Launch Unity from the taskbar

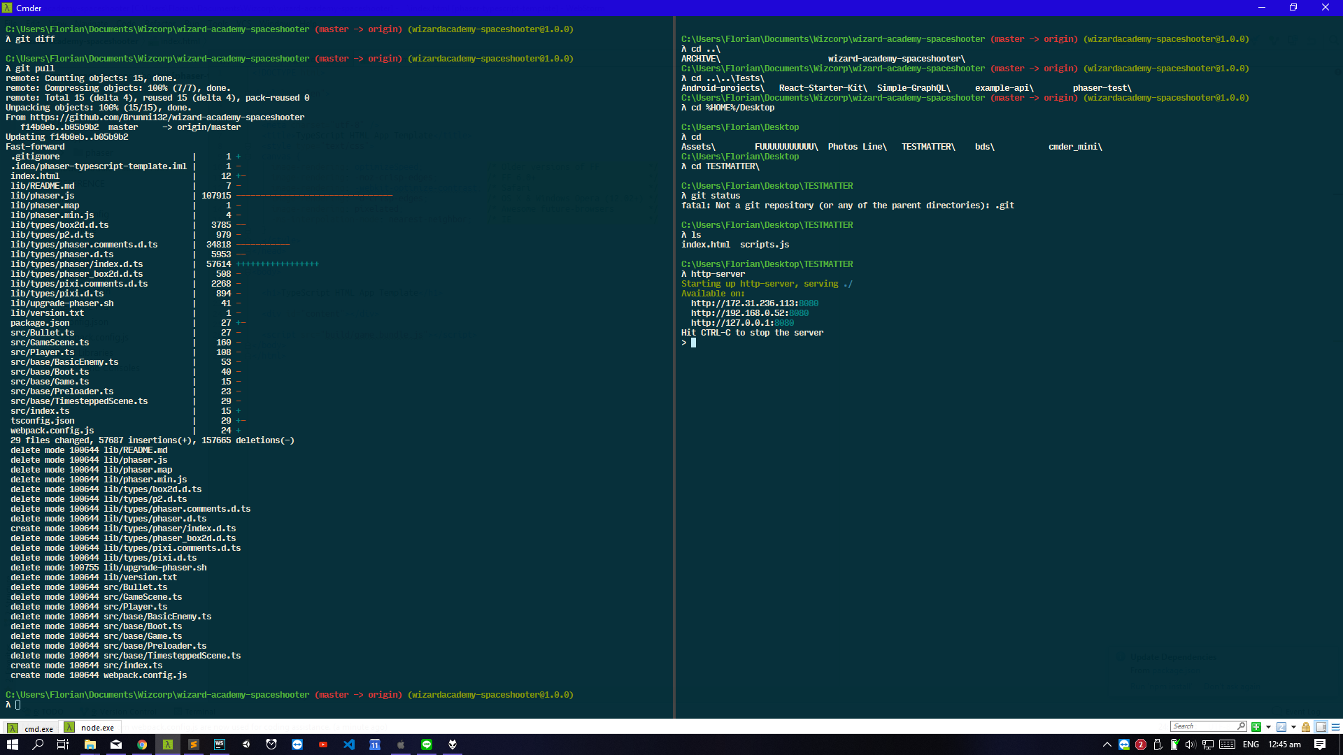pos(246,745)
